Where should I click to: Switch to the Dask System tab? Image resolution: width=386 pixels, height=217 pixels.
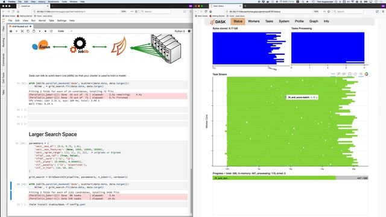pyautogui.click(x=284, y=22)
